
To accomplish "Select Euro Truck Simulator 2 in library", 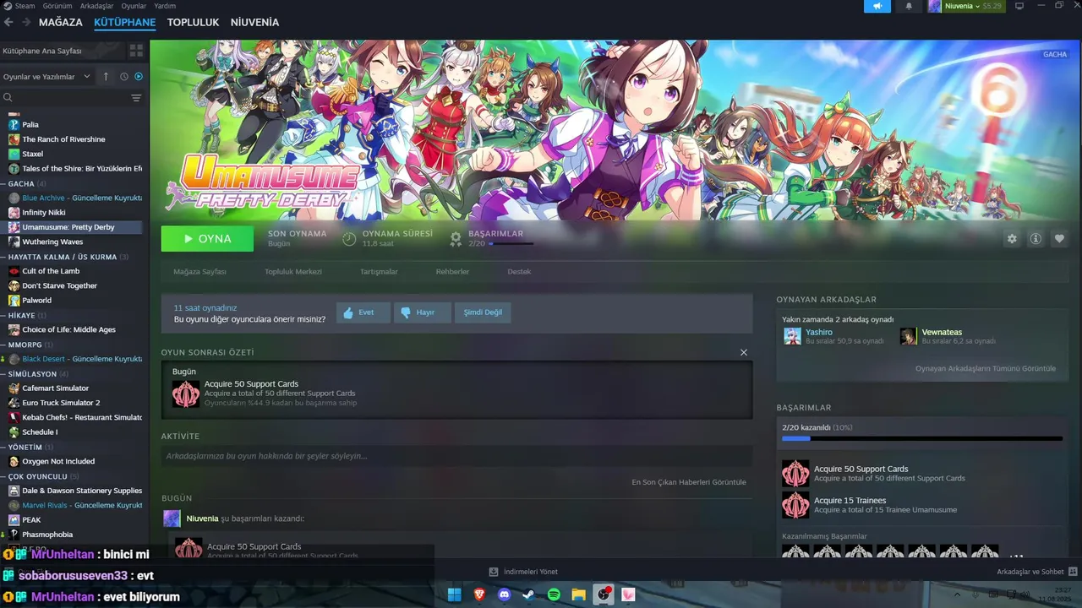I will coord(61,403).
